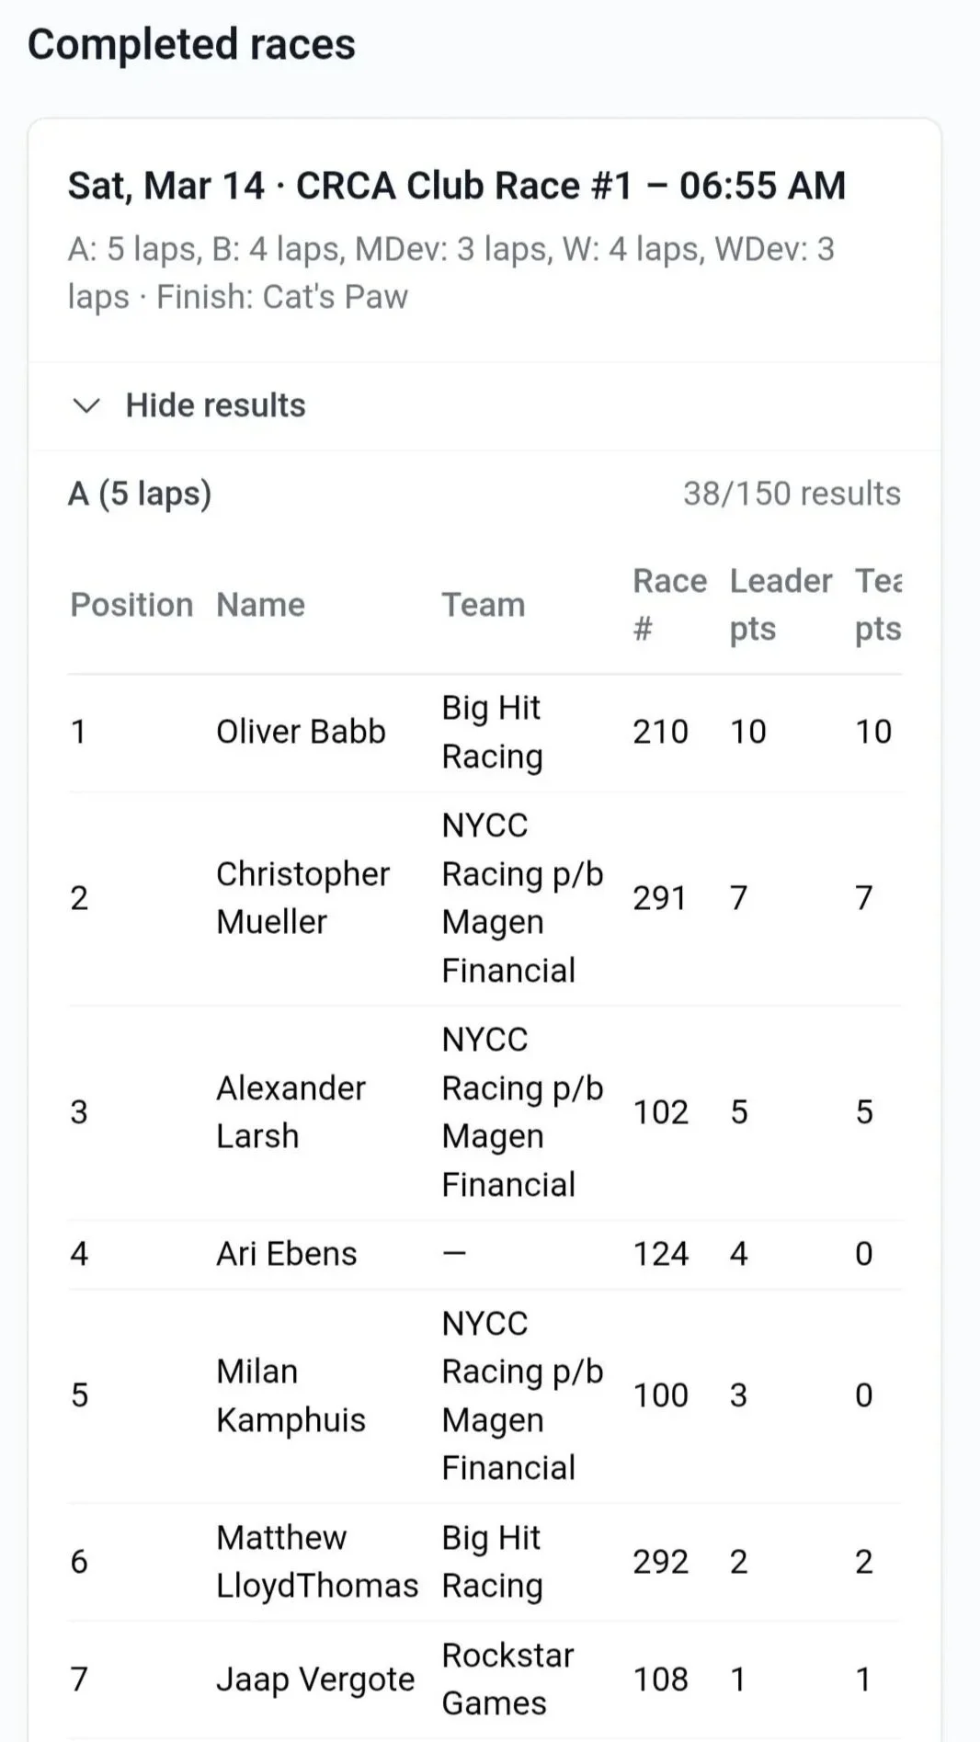
Task: Click the A (5 laps) category heading
Action: 140,494
